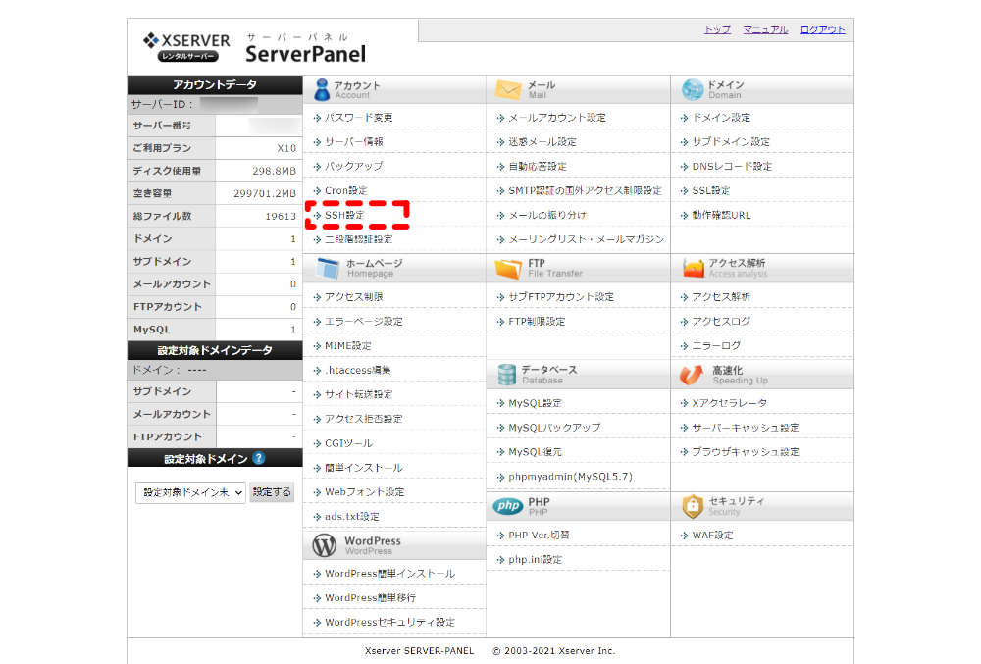Screen dimensions: 981x664
Task: Open パスワード変更
Action: (x=358, y=118)
